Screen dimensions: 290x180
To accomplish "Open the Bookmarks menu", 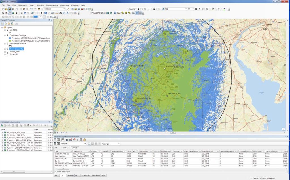I will pos(23,5).
